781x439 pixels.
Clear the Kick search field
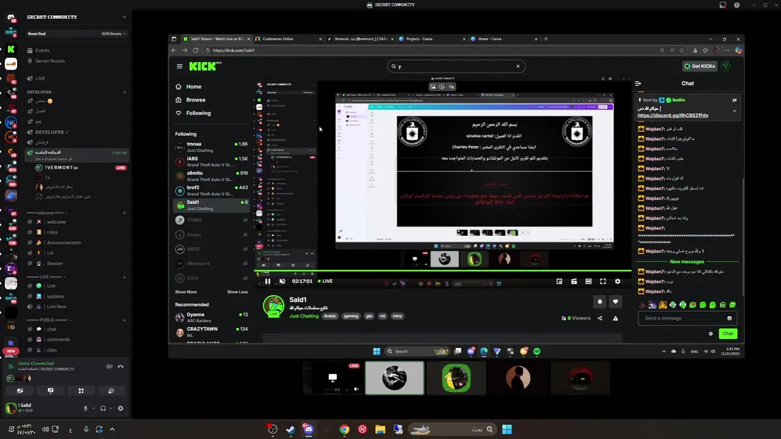point(518,66)
